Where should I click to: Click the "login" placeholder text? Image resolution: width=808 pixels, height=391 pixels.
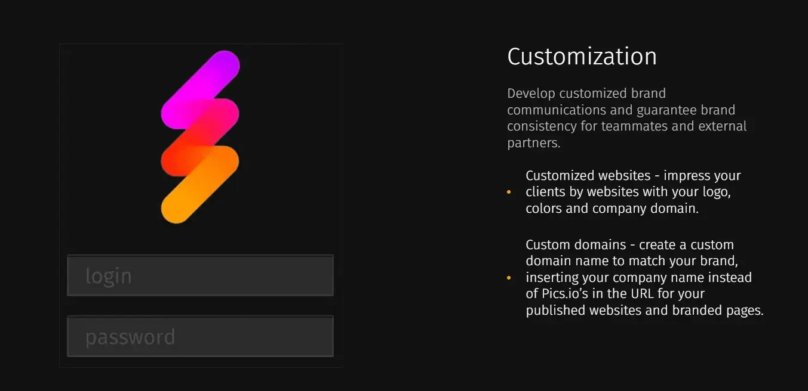click(x=109, y=275)
